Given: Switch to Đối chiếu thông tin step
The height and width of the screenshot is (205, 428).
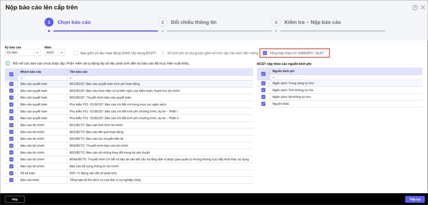Looking at the screenshot, I should pyautogui.click(x=194, y=22).
